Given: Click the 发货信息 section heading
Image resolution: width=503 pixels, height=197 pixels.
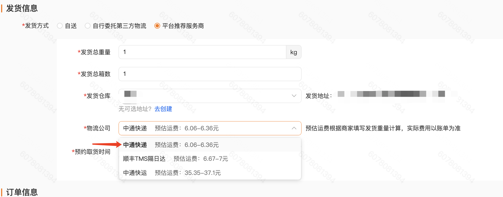Looking at the screenshot, I should click(22, 8).
